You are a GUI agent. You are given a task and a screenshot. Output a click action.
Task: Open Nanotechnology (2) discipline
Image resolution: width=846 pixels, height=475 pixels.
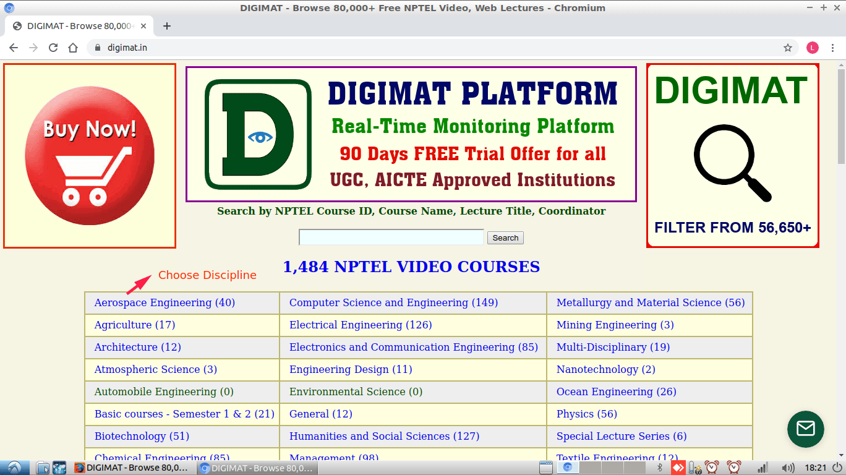(605, 369)
